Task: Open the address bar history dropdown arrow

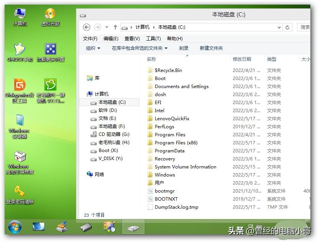Action: click(x=279, y=27)
